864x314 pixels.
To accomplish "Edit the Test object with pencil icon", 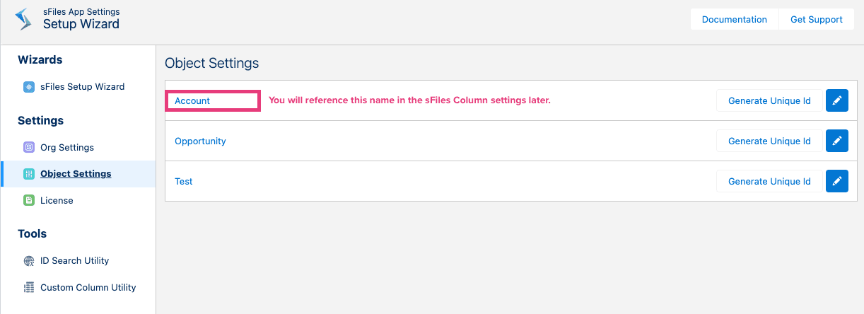I will tap(836, 181).
